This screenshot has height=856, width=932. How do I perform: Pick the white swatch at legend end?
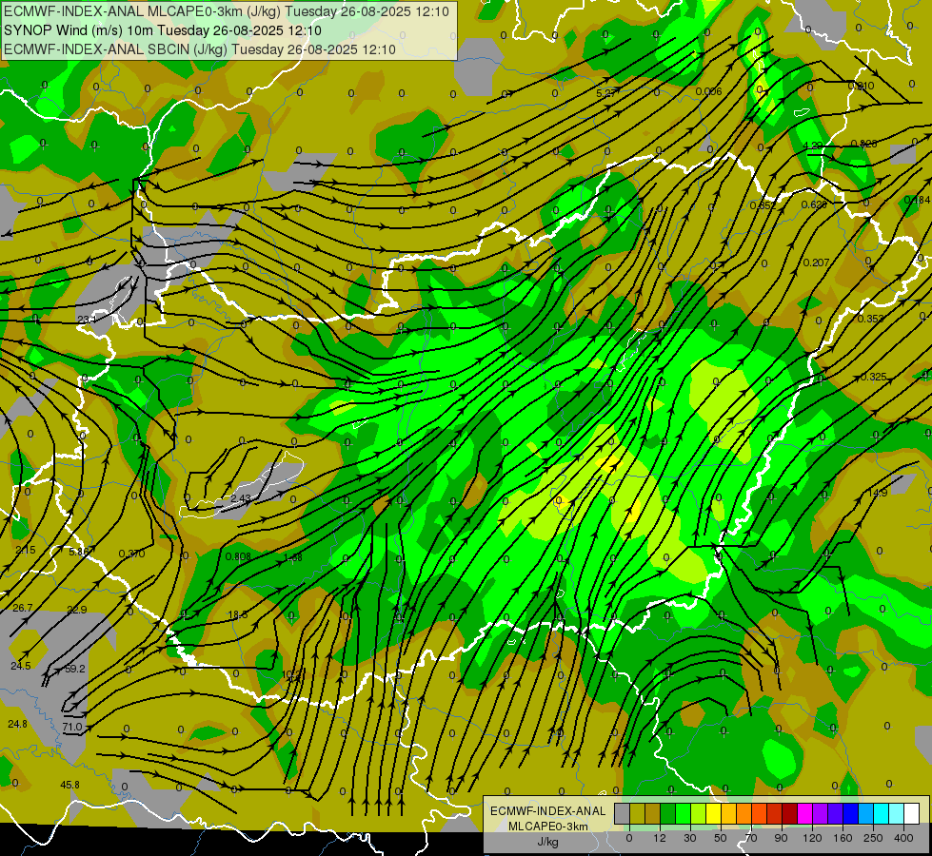point(912,813)
